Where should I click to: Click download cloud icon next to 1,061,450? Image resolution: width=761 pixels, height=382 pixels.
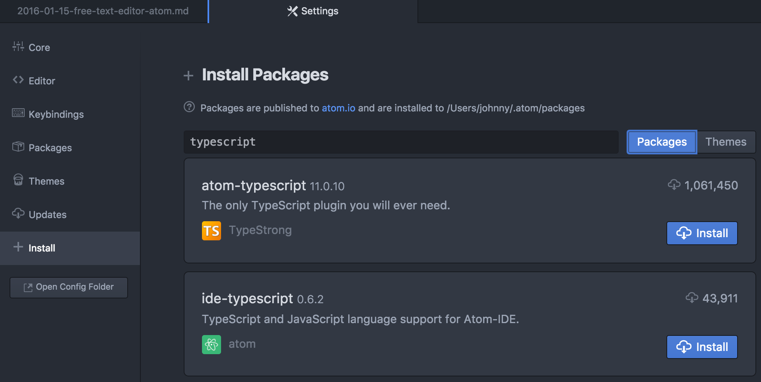pyautogui.click(x=674, y=185)
